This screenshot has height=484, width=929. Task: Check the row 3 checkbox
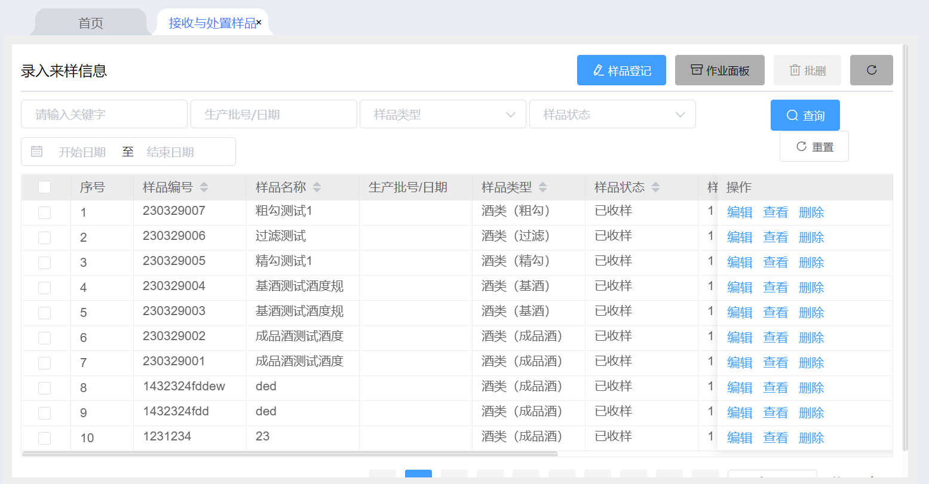[44, 263]
